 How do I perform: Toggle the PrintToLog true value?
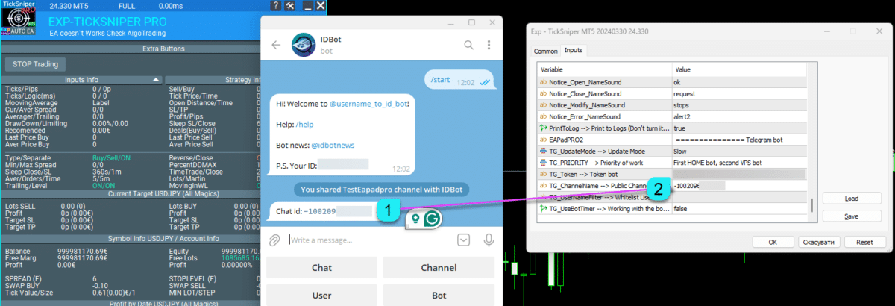pos(738,128)
